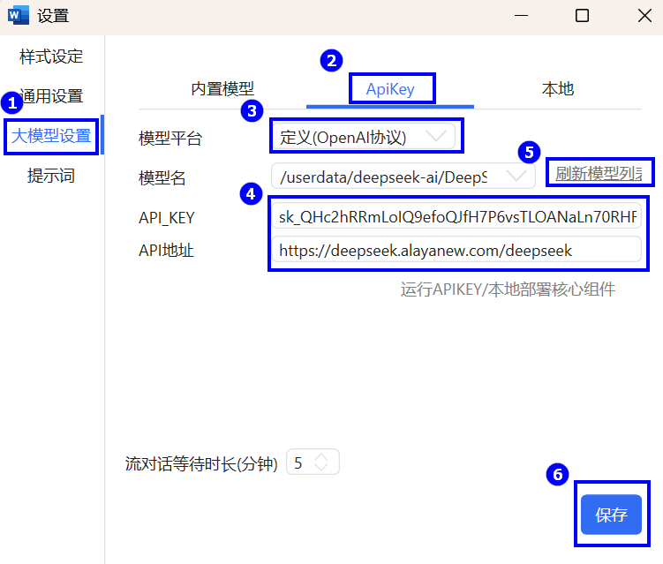The width and height of the screenshot is (663, 564).
Task: Go to 通用设置 in the sidebar
Action: pos(53,96)
